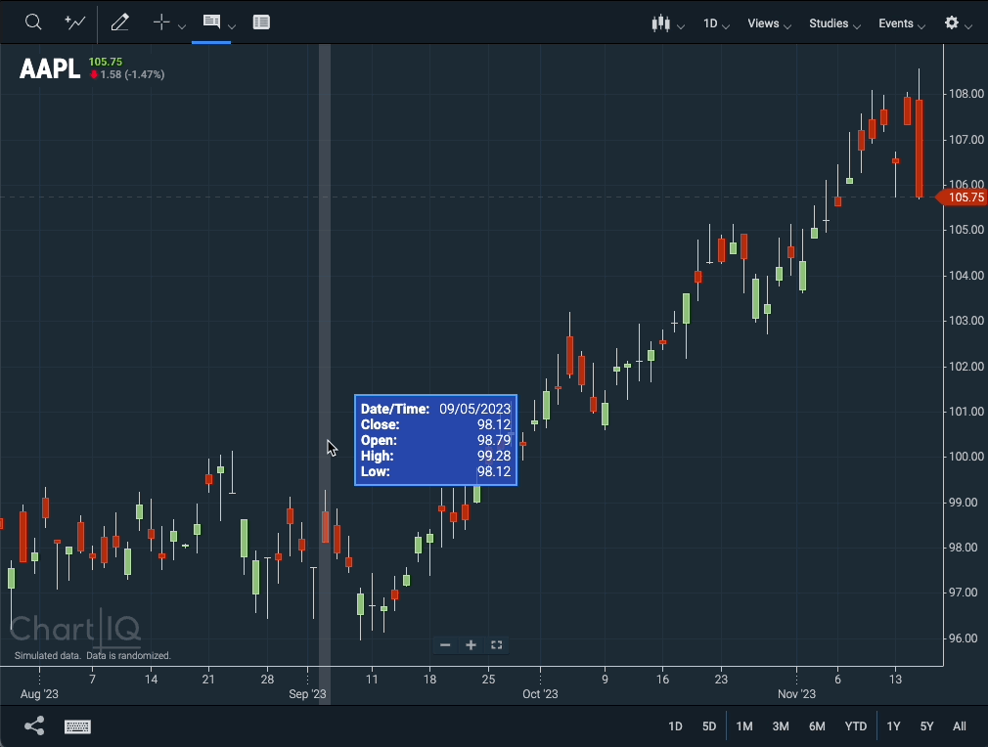
Task: Set range to 6M
Action: point(817,726)
